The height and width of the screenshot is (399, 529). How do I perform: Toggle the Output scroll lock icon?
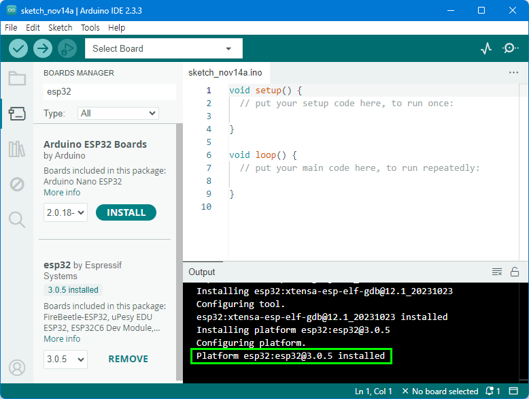[x=515, y=272]
